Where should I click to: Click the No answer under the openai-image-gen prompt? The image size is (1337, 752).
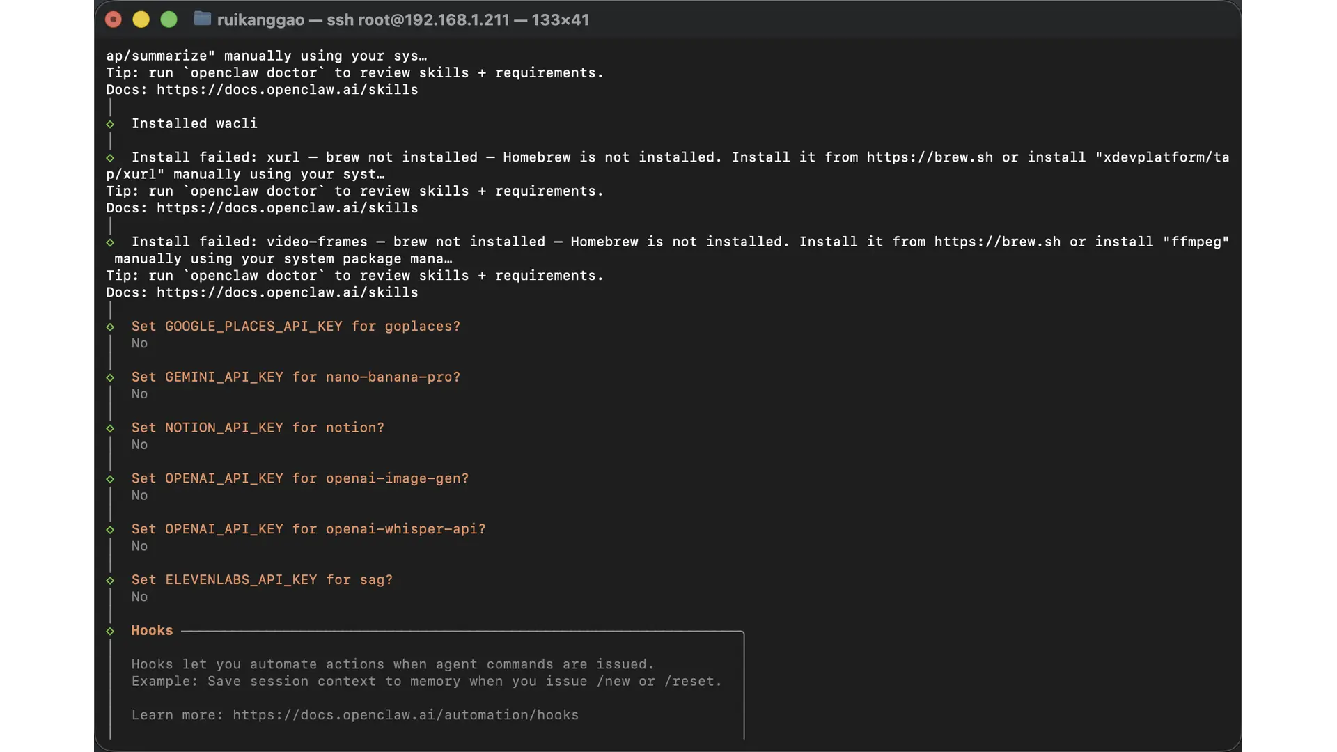(139, 496)
